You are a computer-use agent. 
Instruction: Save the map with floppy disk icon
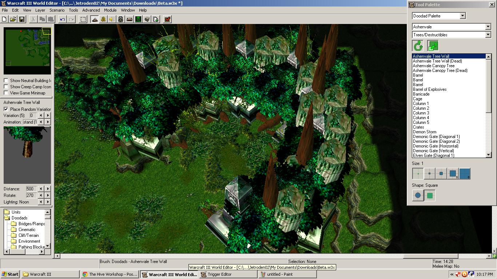pos(22,19)
